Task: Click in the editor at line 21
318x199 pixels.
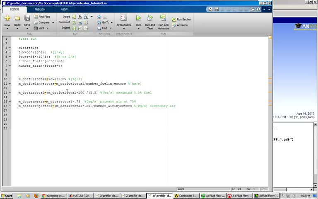Action: (x=140, y=129)
